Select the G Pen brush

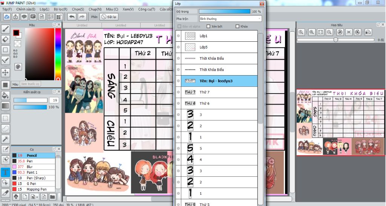click(x=34, y=184)
